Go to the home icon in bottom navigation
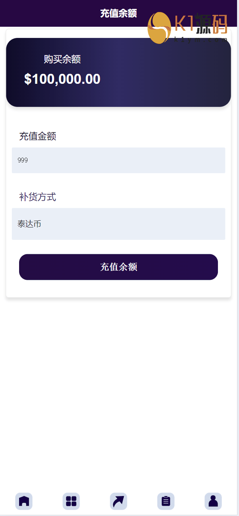 point(24,501)
